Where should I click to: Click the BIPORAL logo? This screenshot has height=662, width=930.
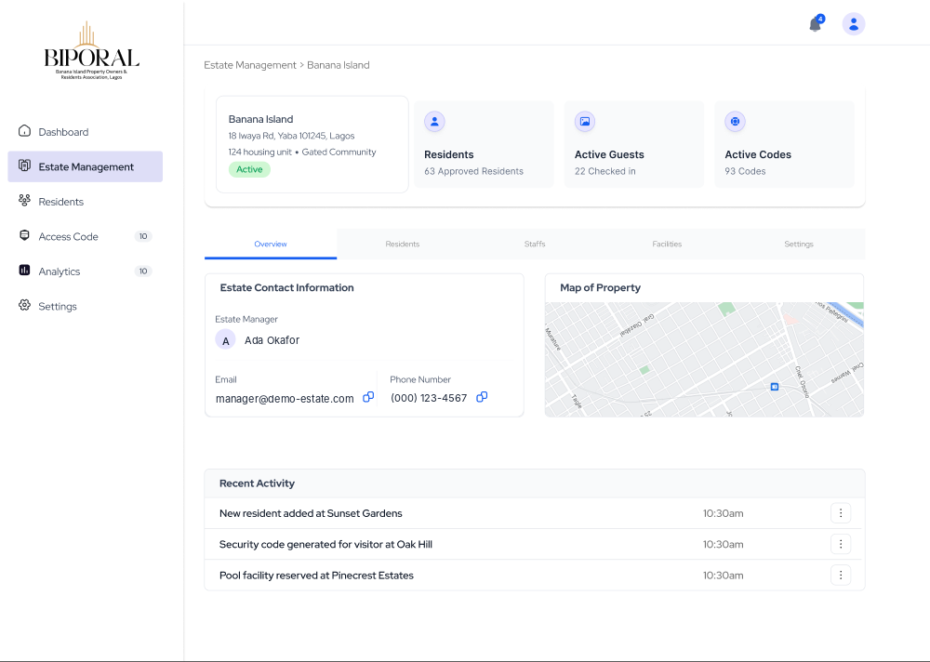pos(91,51)
